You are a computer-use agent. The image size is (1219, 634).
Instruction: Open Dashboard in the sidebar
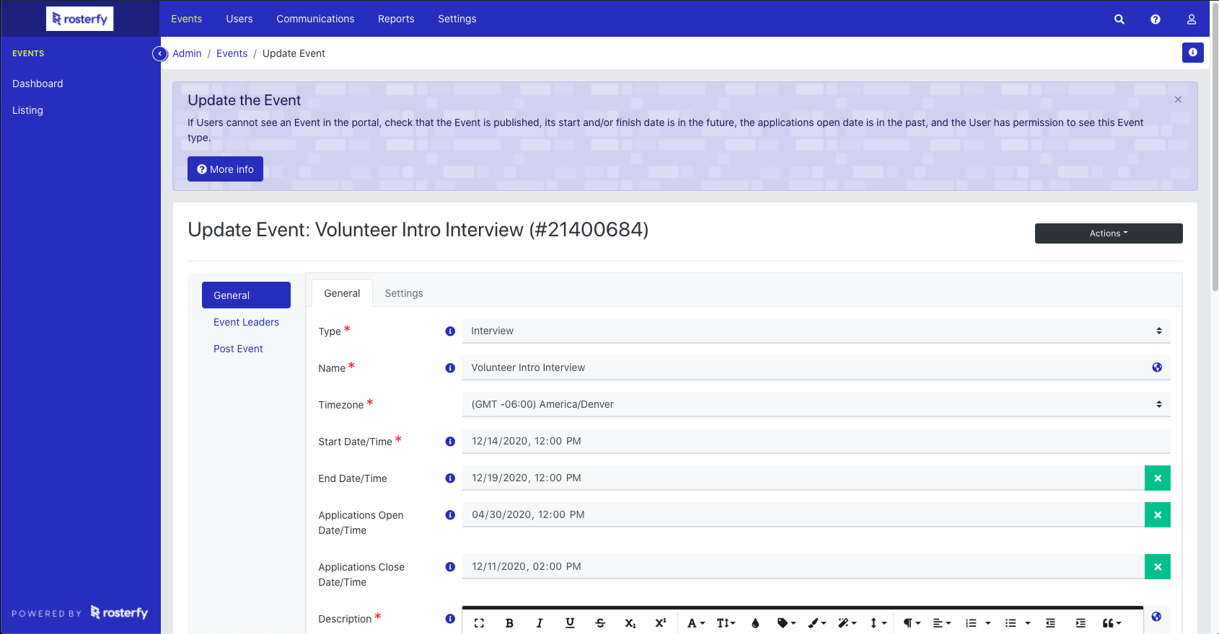[x=38, y=84]
